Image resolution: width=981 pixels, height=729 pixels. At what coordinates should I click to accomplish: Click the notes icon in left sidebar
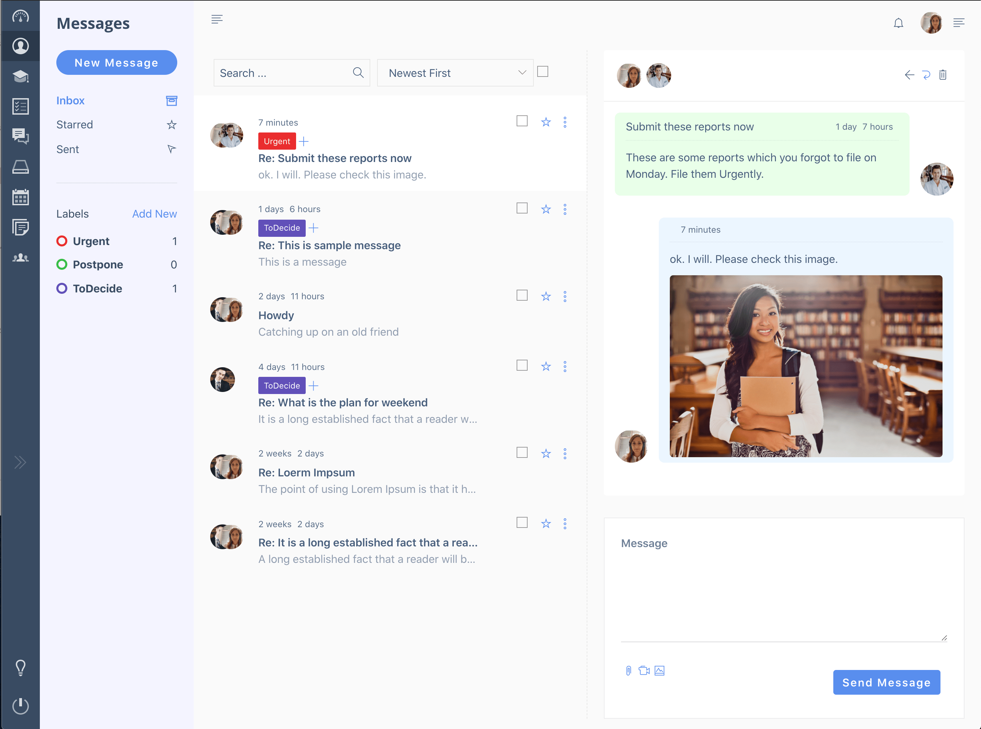(20, 227)
